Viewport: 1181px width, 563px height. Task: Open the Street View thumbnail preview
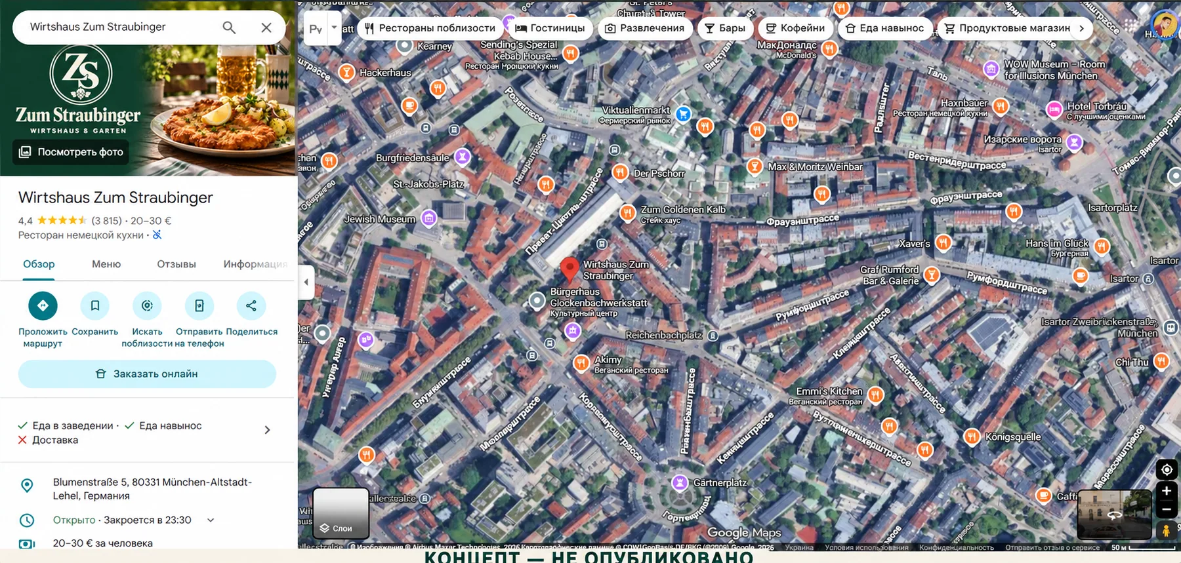1115,514
